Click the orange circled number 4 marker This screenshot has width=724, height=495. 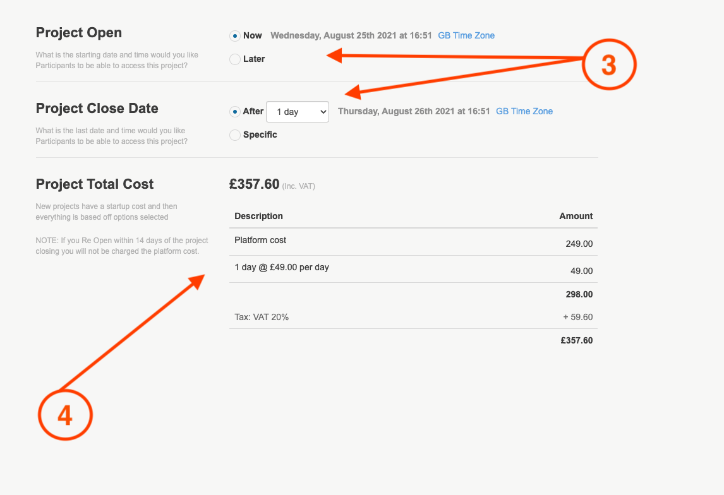(66, 415)
